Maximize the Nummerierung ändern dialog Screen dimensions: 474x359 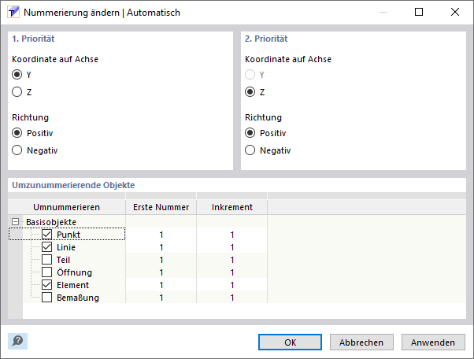419,12
